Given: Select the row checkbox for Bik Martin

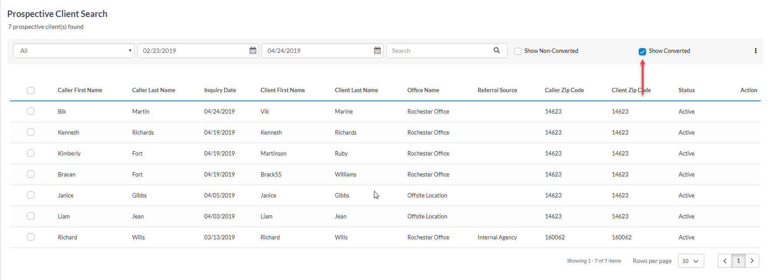Looking at the screenshot, I should pos(31,111).
